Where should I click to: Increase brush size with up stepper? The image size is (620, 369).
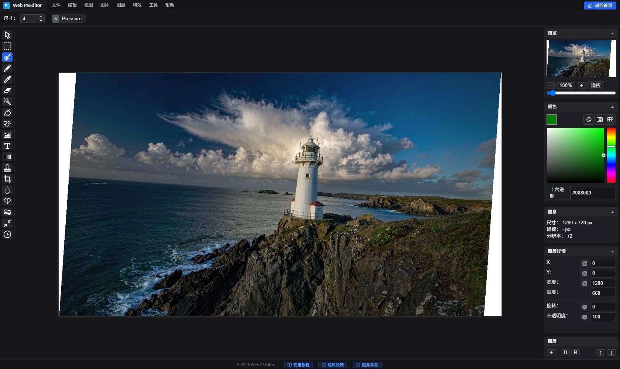pos(41,17)
